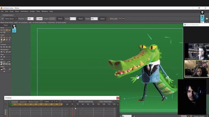Expand the Onion Skins dropdown
Screen dimensions: 209x117
coord(69,102)
